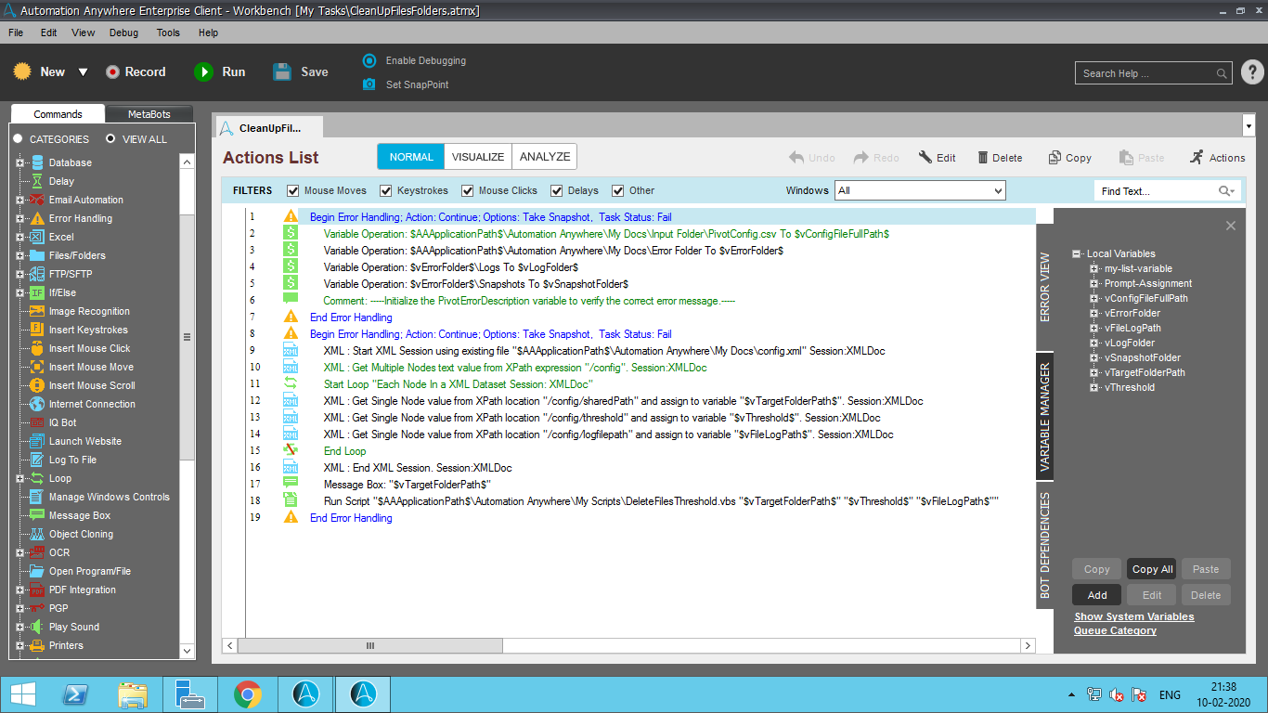Screen dimensions: 1268x713
Task: Expand the my-list-variable node
Action: 1094,268
